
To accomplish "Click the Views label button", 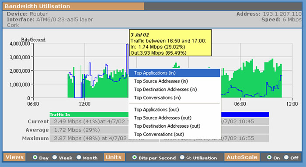I will [x=14, y=157].
